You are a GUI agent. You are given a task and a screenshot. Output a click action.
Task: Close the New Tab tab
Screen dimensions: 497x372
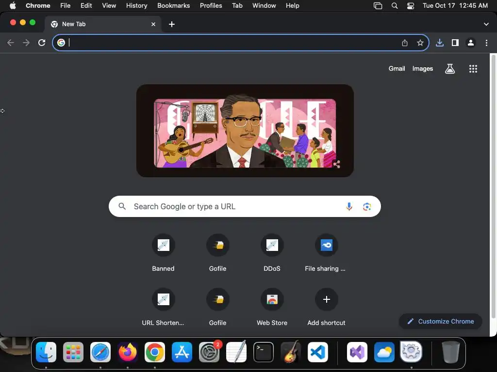[153, 24]
